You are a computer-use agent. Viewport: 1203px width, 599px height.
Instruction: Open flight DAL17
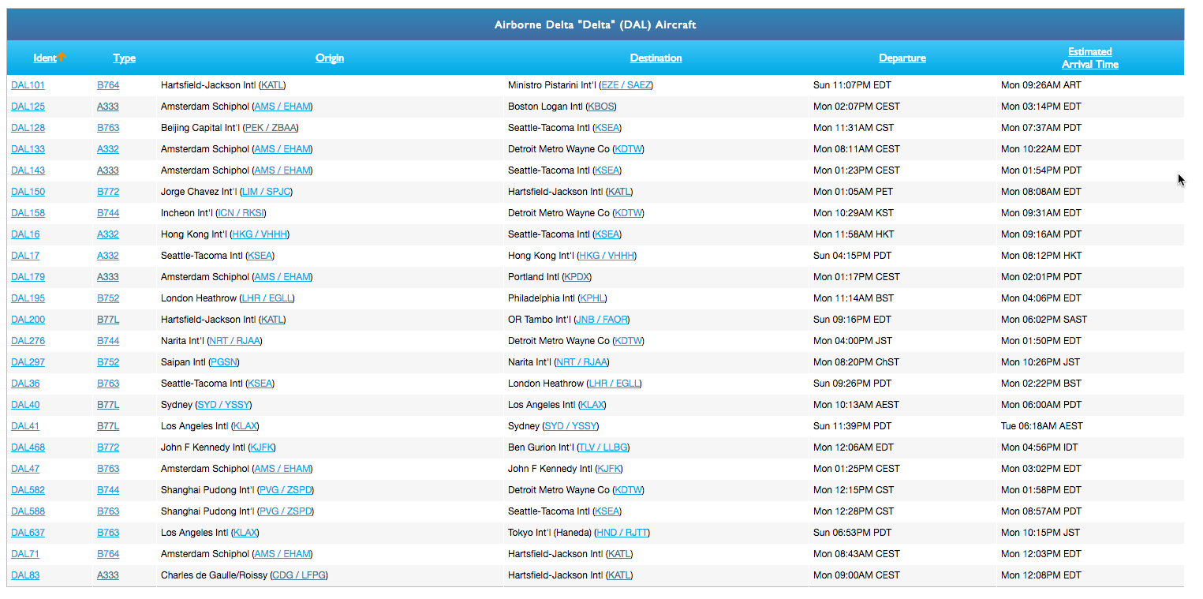(x=25, y=256)
